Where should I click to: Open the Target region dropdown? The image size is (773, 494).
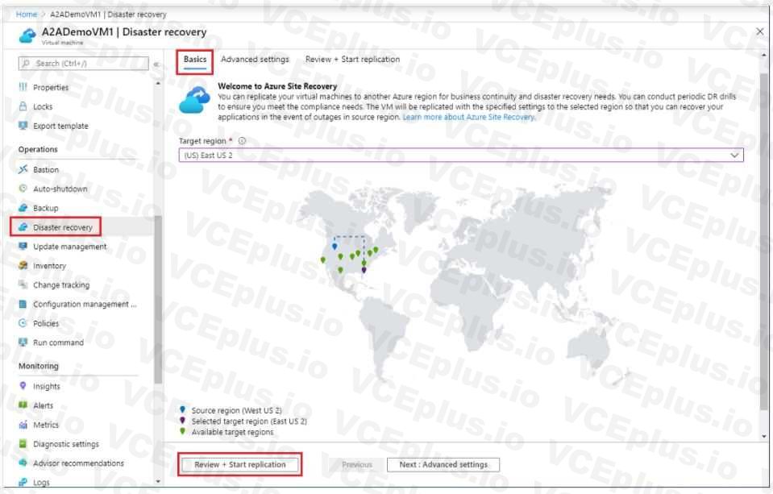pyautogui.click(x=461, y=156)
